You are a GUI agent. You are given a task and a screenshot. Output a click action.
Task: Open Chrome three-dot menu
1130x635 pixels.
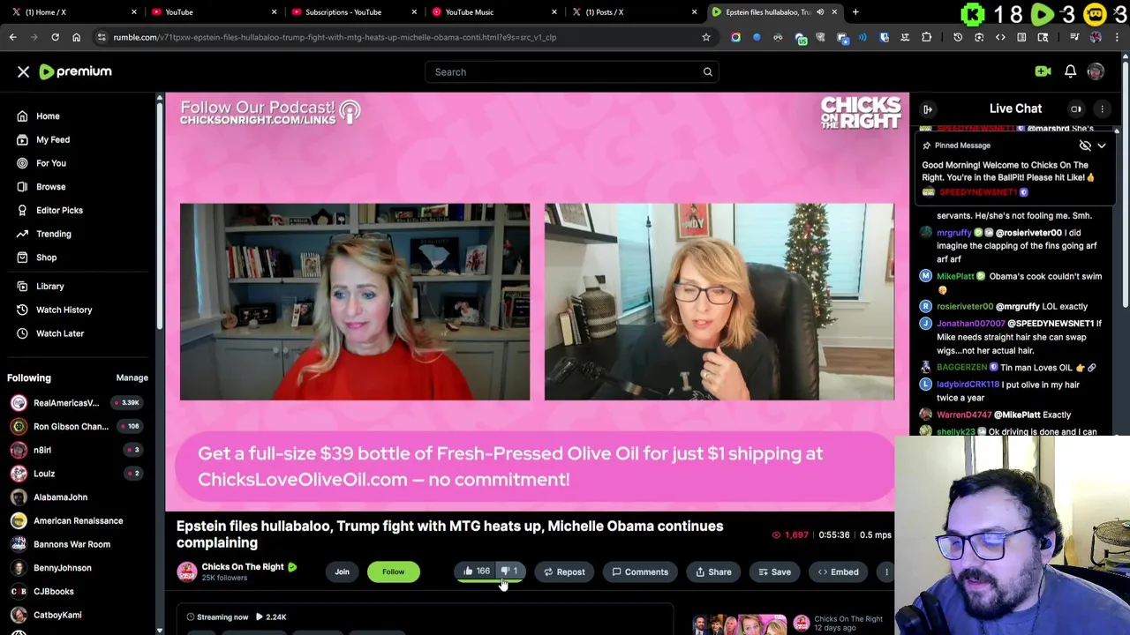click(1119, 37)
